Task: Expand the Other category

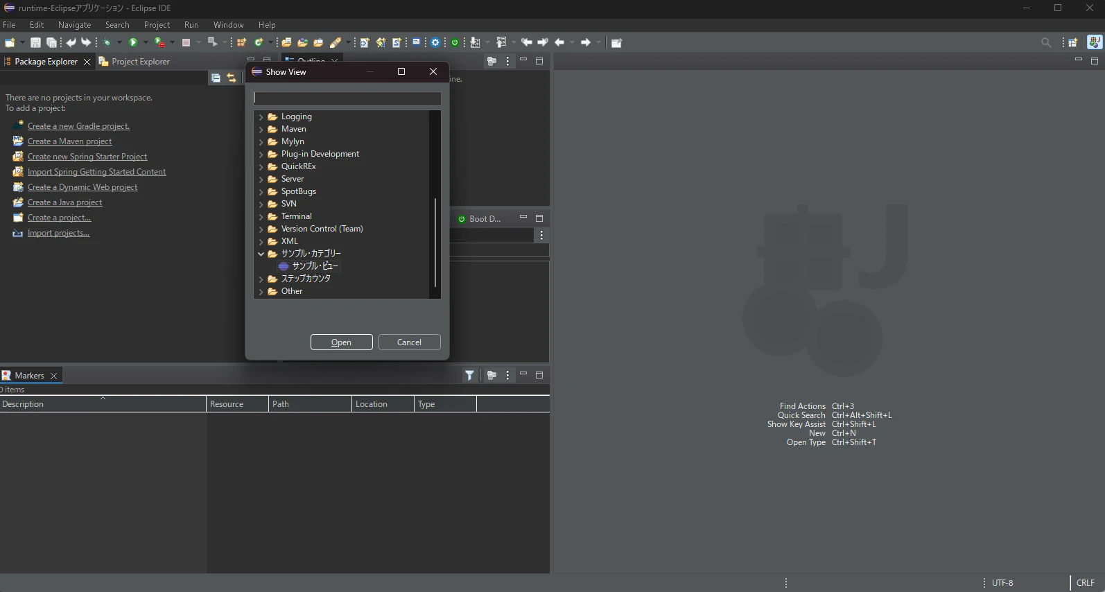Action: click(261, 291)
